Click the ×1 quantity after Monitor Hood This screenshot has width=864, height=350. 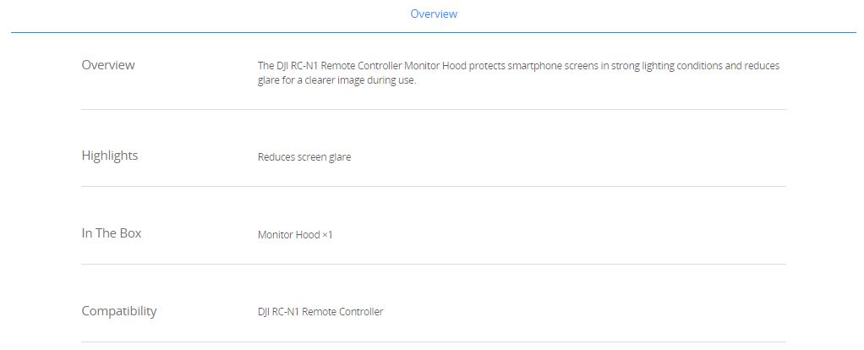tap(327, 235)
